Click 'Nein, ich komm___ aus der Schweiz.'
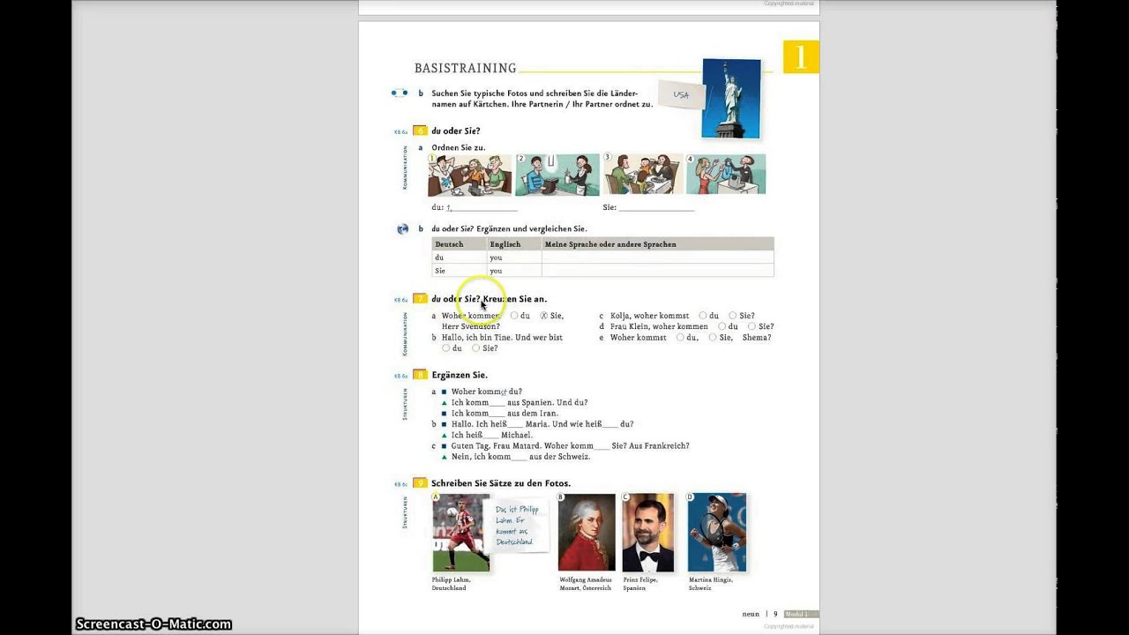This screenshot has width=1129, height=635. point(520,457)
